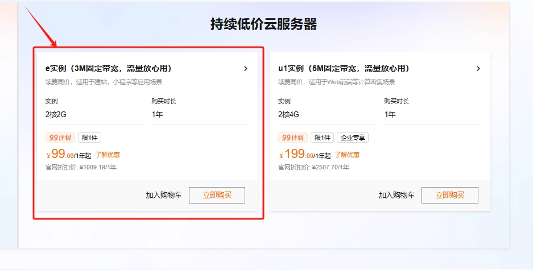Viewport: 533px width, 270px height.
Task: Click the ¥199.00/1年起 price
Action: pos(305,154)
